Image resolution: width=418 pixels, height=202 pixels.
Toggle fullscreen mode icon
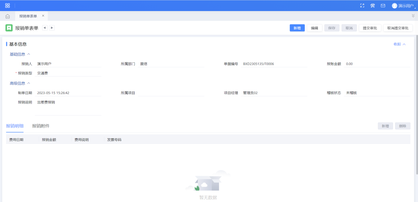click(x=362, y=6)
